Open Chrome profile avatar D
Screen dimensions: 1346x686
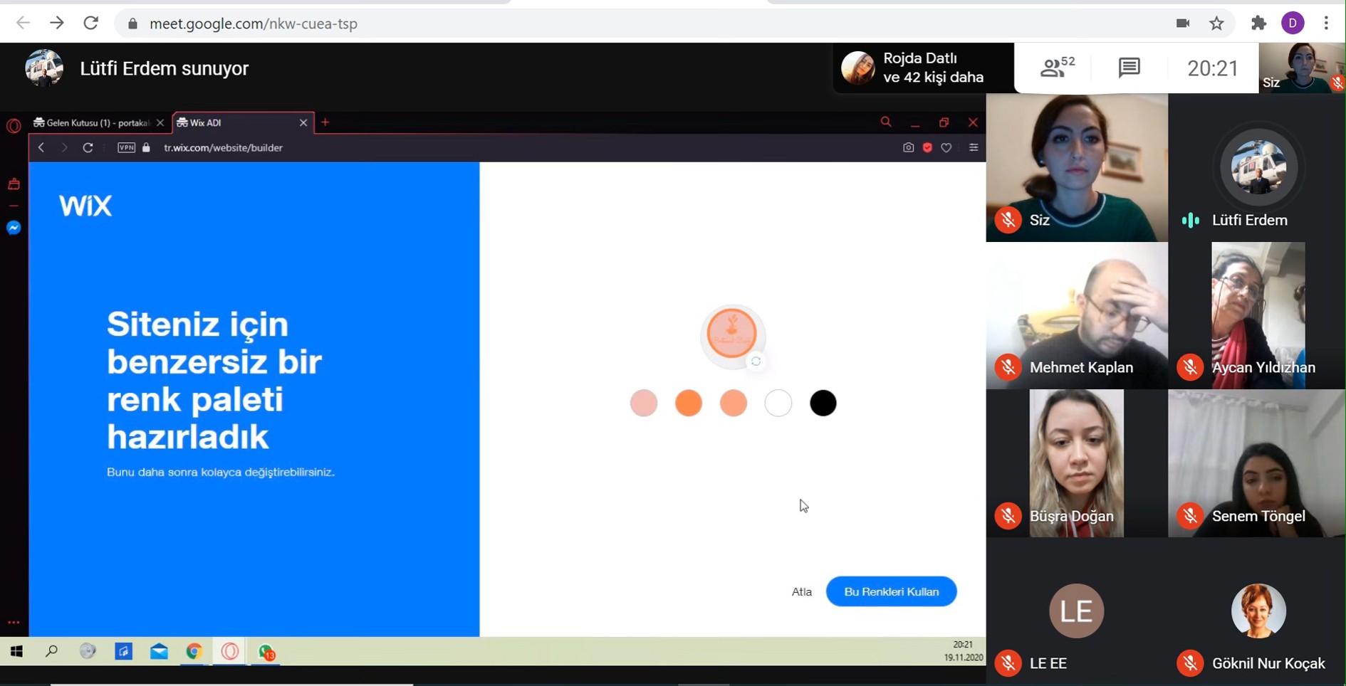click(x=1293, y=23)
